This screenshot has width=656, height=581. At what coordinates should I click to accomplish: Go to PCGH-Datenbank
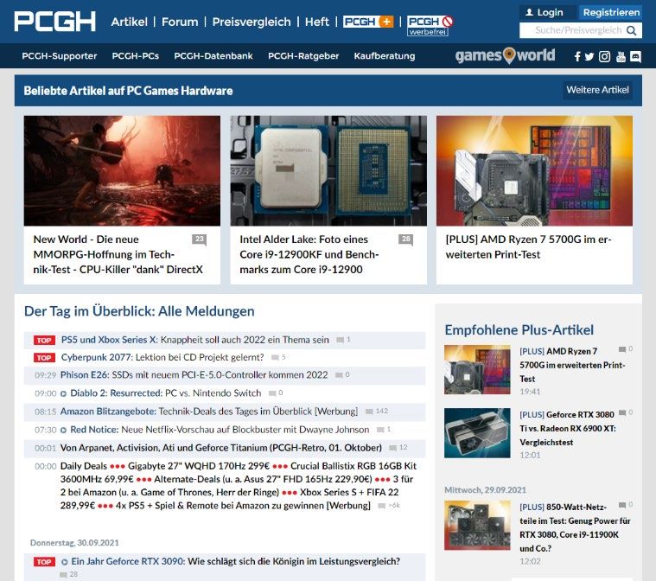click(x=213, y=56)
